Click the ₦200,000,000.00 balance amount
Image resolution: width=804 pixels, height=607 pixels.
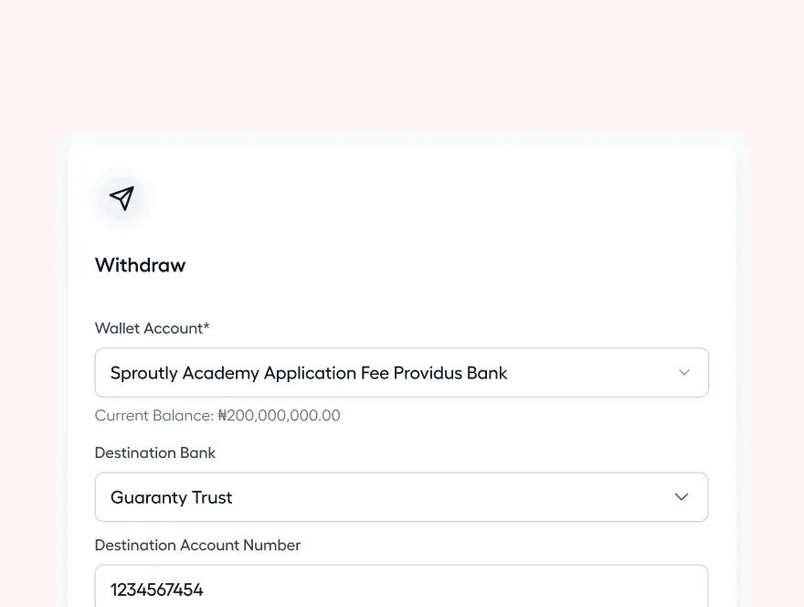(x=278, y=415)
